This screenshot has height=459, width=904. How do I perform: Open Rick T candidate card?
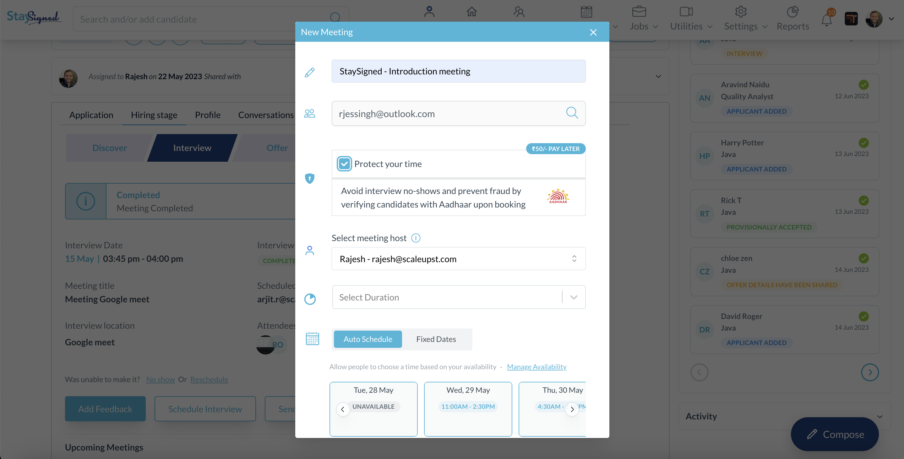pyautogui.click(x=784, y=214)
